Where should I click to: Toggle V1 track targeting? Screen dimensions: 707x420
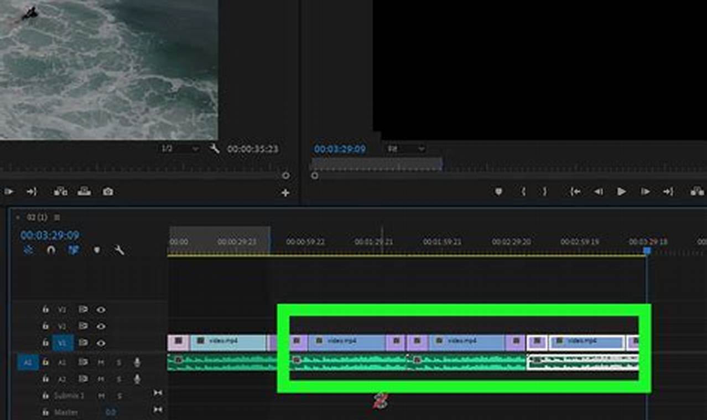63,343
